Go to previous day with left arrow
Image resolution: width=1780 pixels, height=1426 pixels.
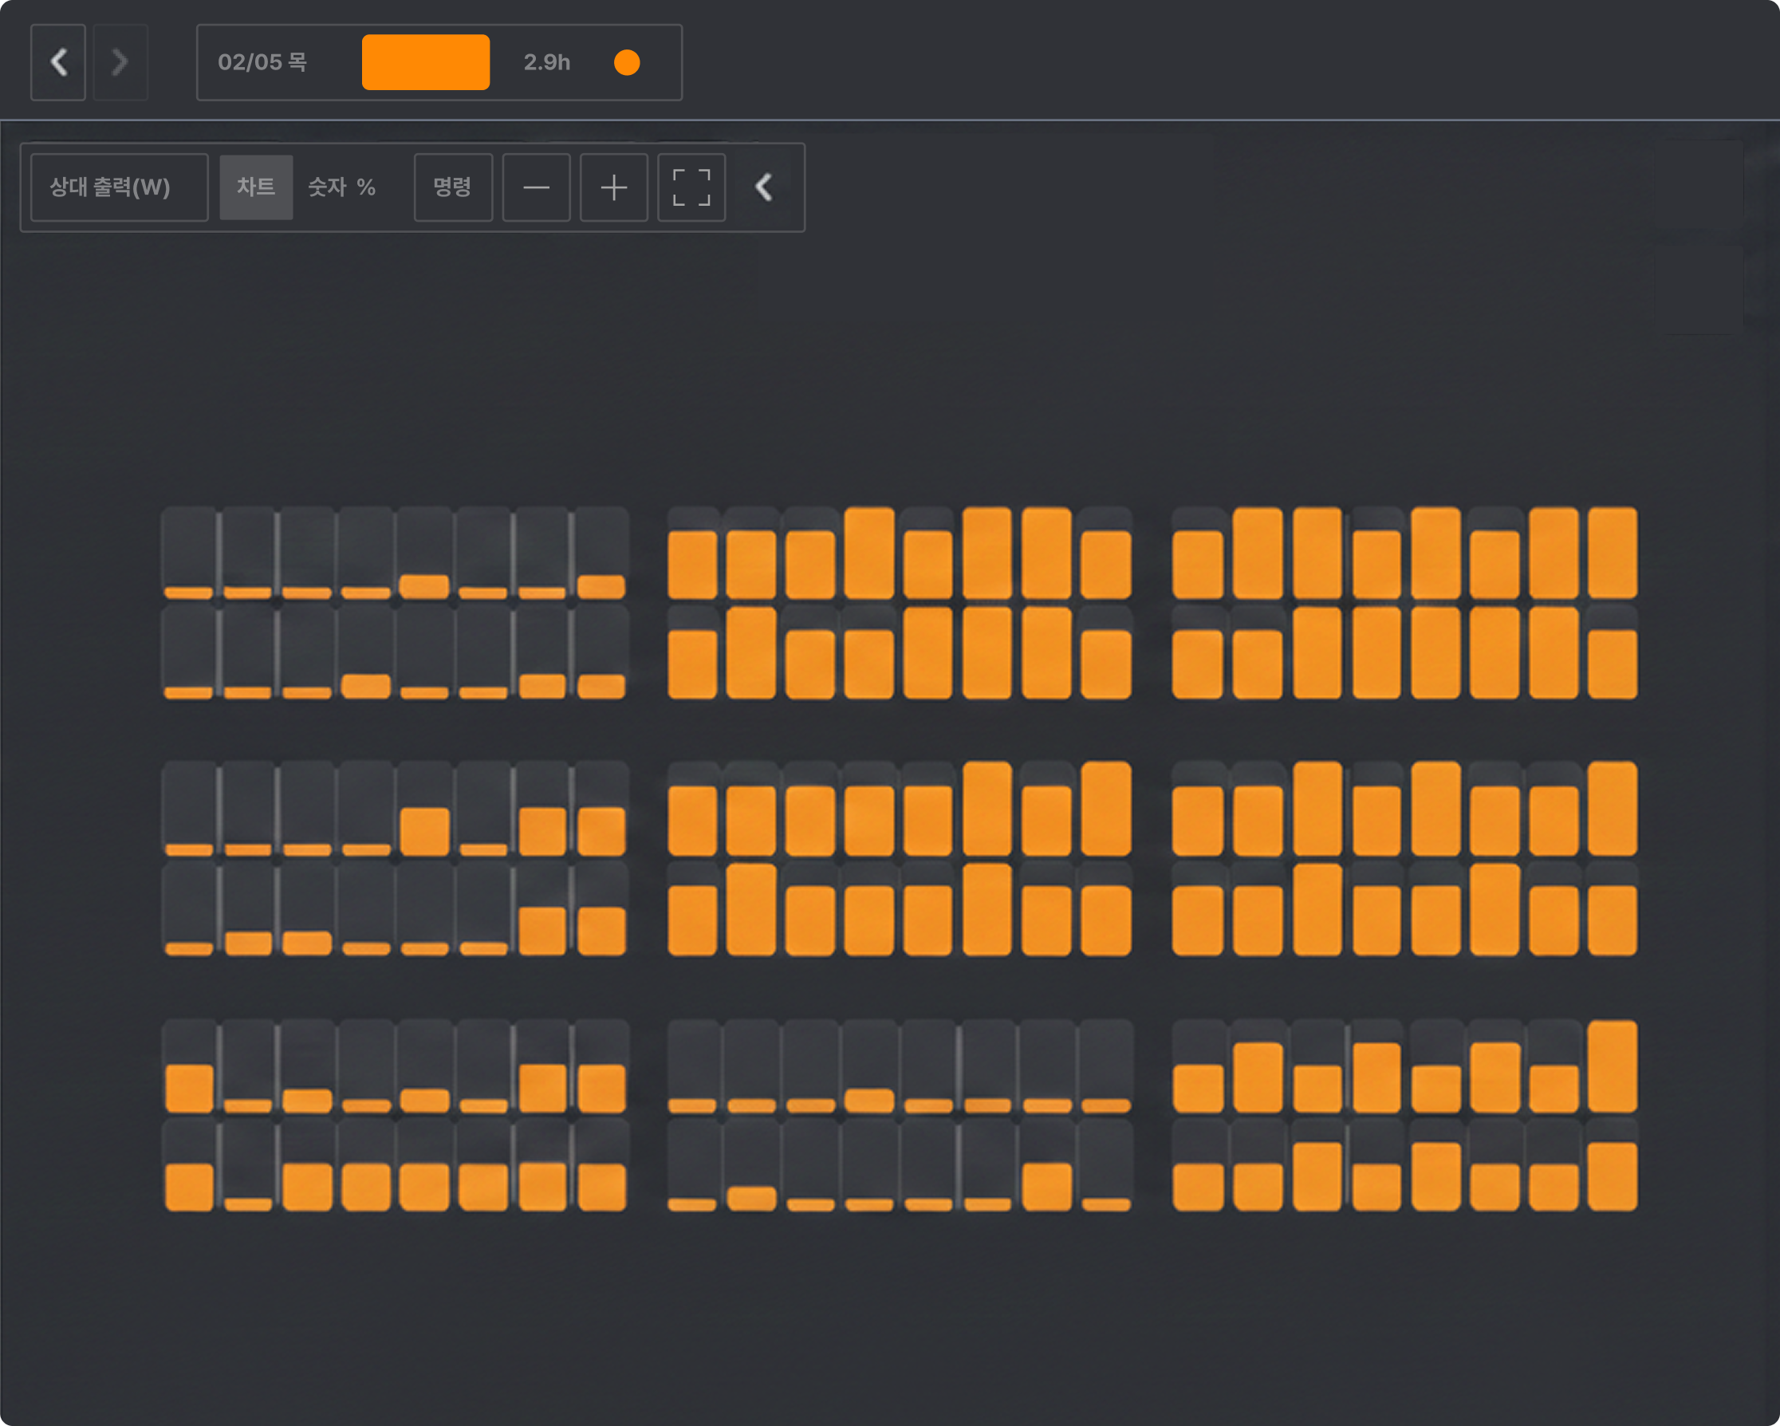click(57, 63)
